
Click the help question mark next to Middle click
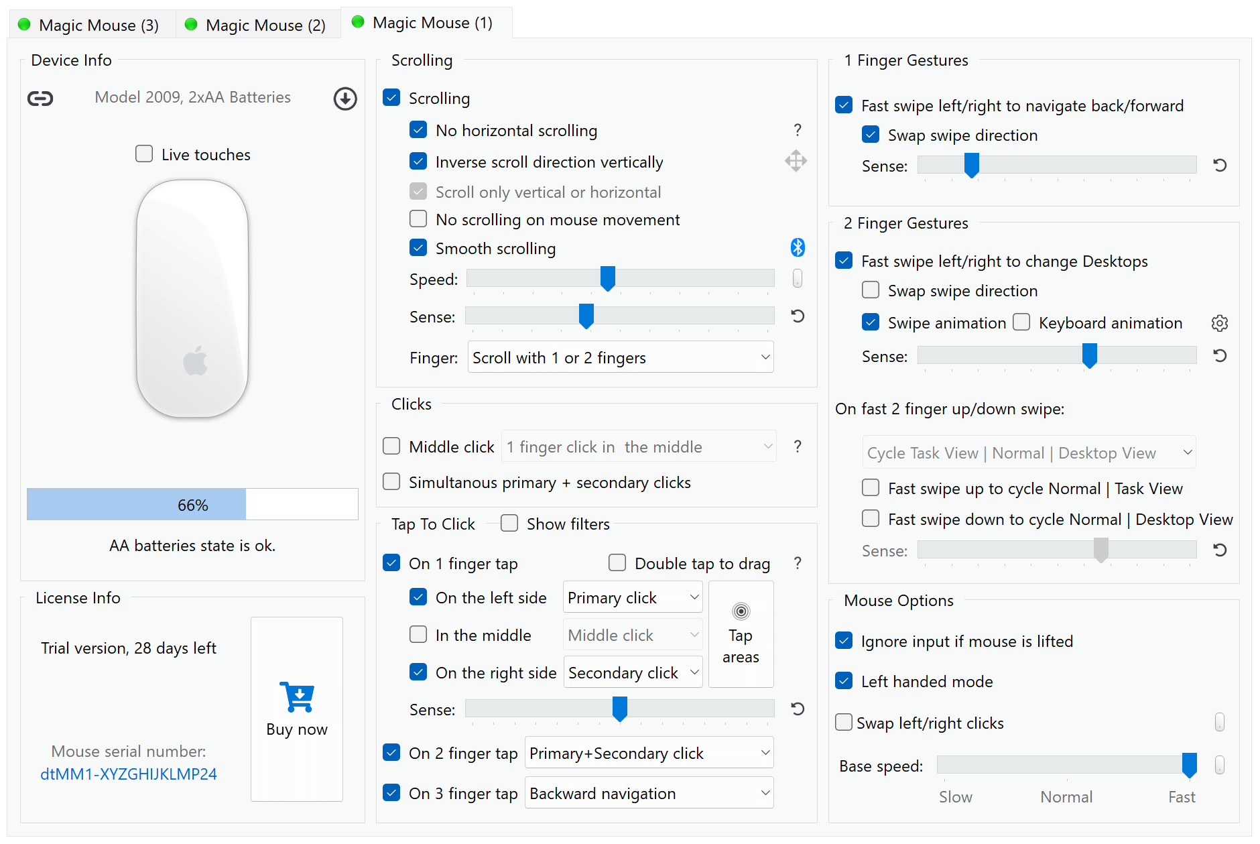tap(797, 446)
